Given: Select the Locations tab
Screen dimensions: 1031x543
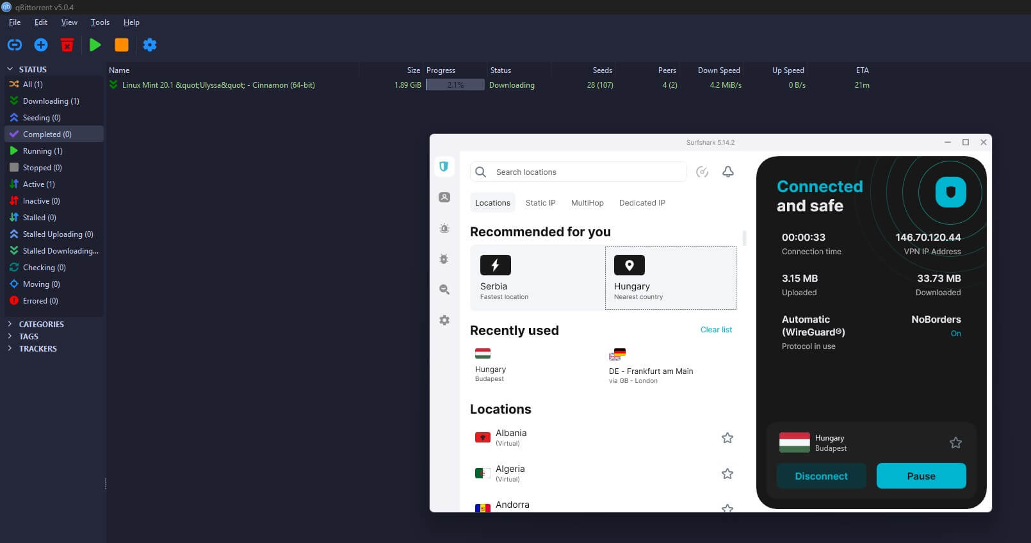Looking at the screenshot, I should tap(492, 203).
